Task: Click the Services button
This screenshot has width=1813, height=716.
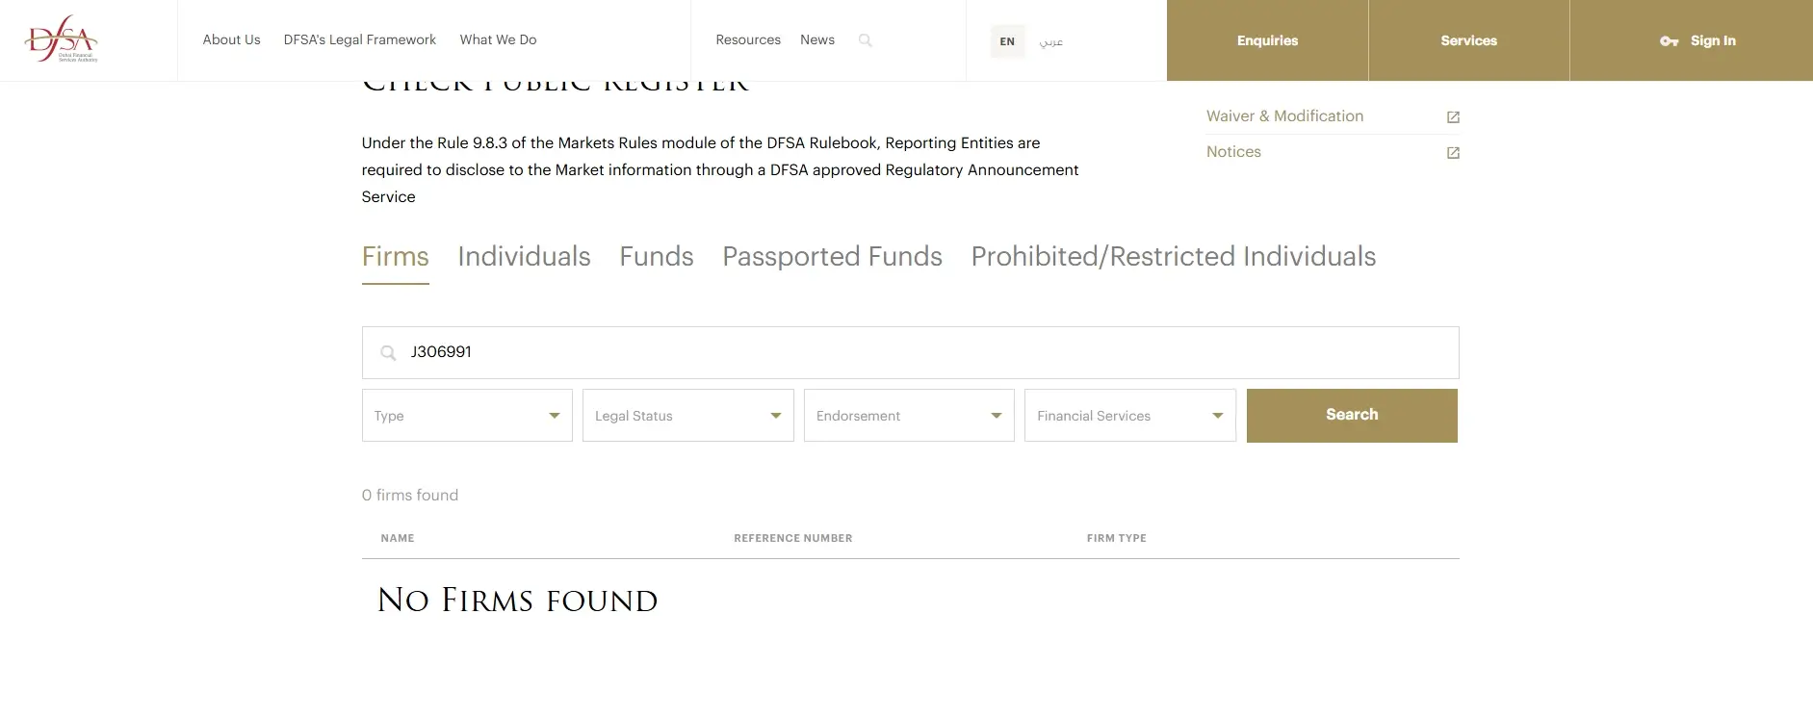Action: (1468, 40)
